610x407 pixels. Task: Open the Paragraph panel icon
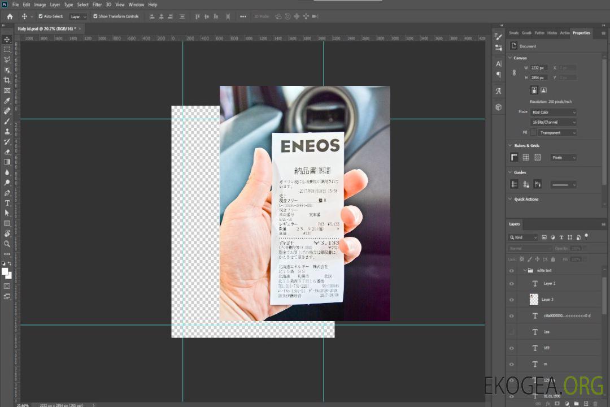click(x=499, y=75)
